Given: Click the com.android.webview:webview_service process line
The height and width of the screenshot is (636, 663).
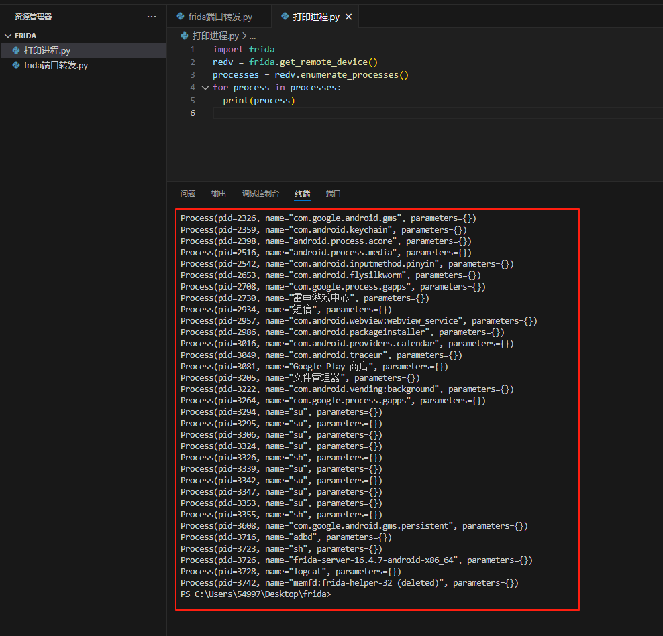Looking at the screenshot, I should click(x=358, y=321).
